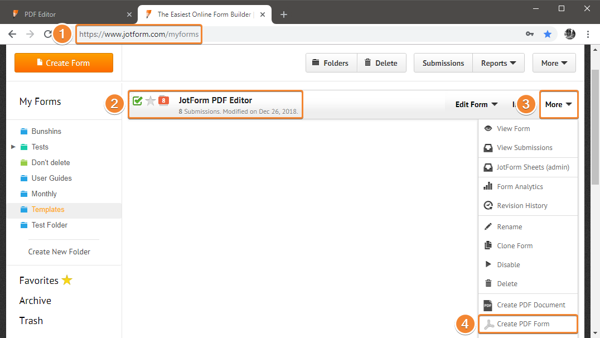Choose Form Analytics from the menu
Image resolution: width=600 pixels, height=338 pixels.
click(528, 186)
